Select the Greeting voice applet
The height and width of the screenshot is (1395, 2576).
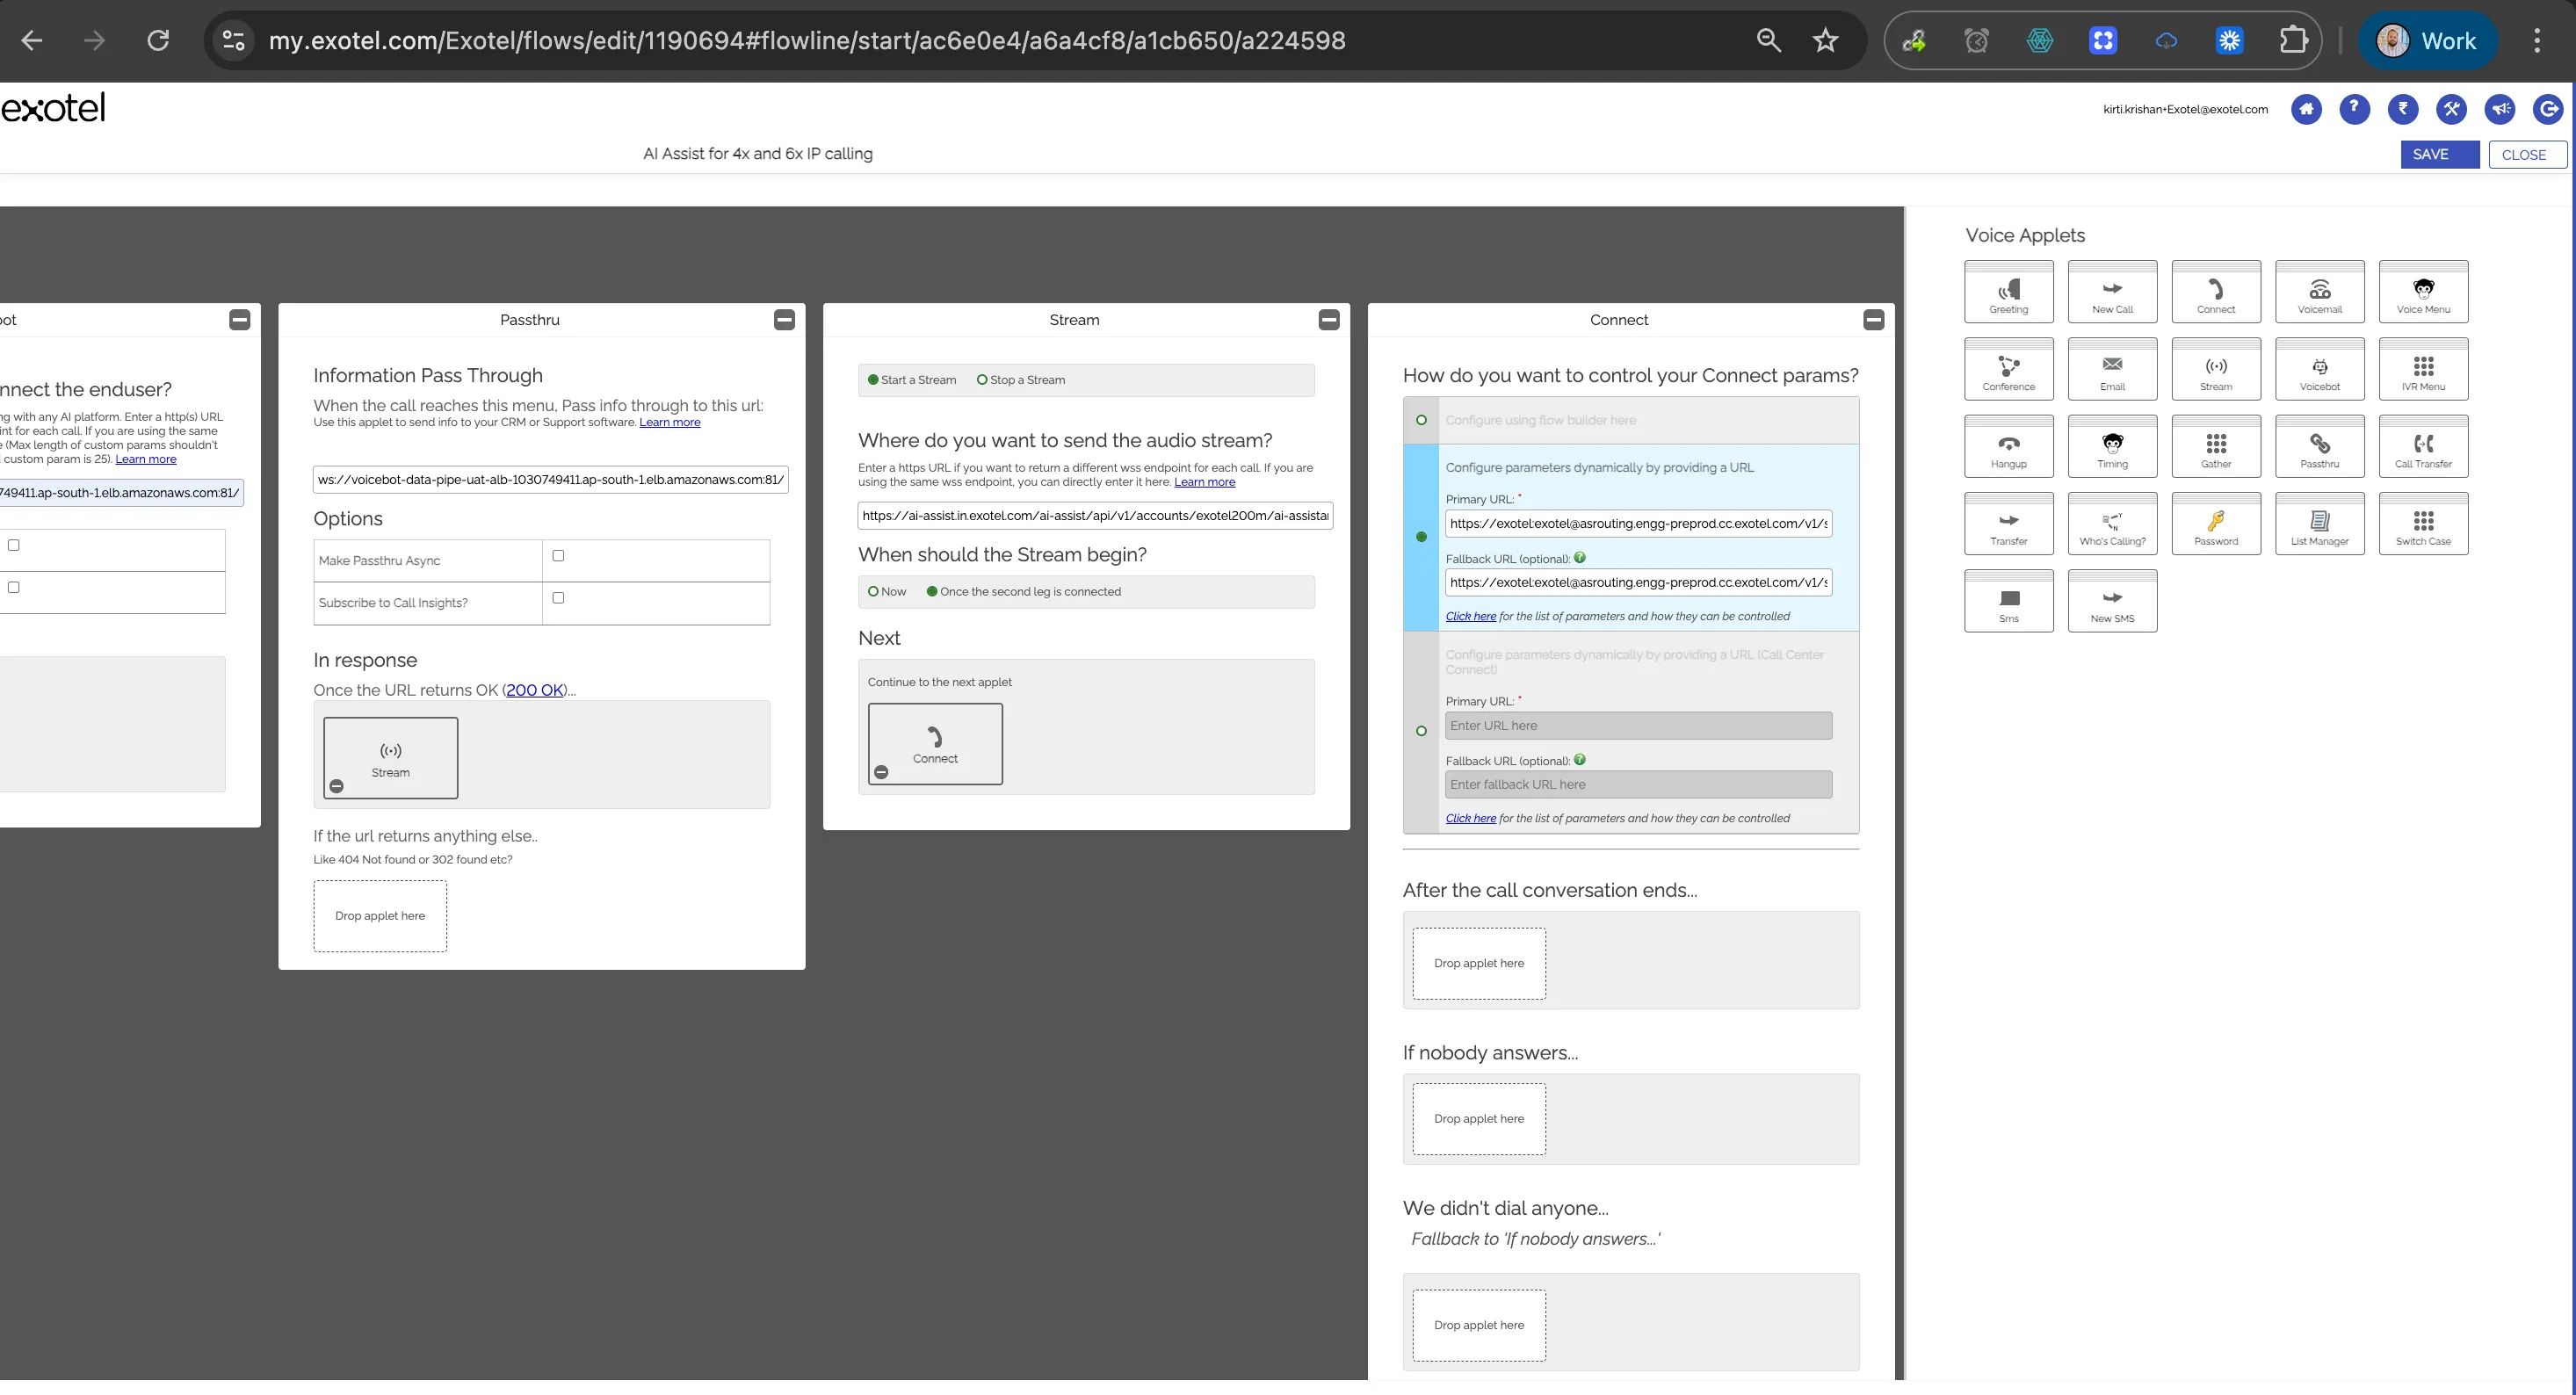(x=2008, y=292)
